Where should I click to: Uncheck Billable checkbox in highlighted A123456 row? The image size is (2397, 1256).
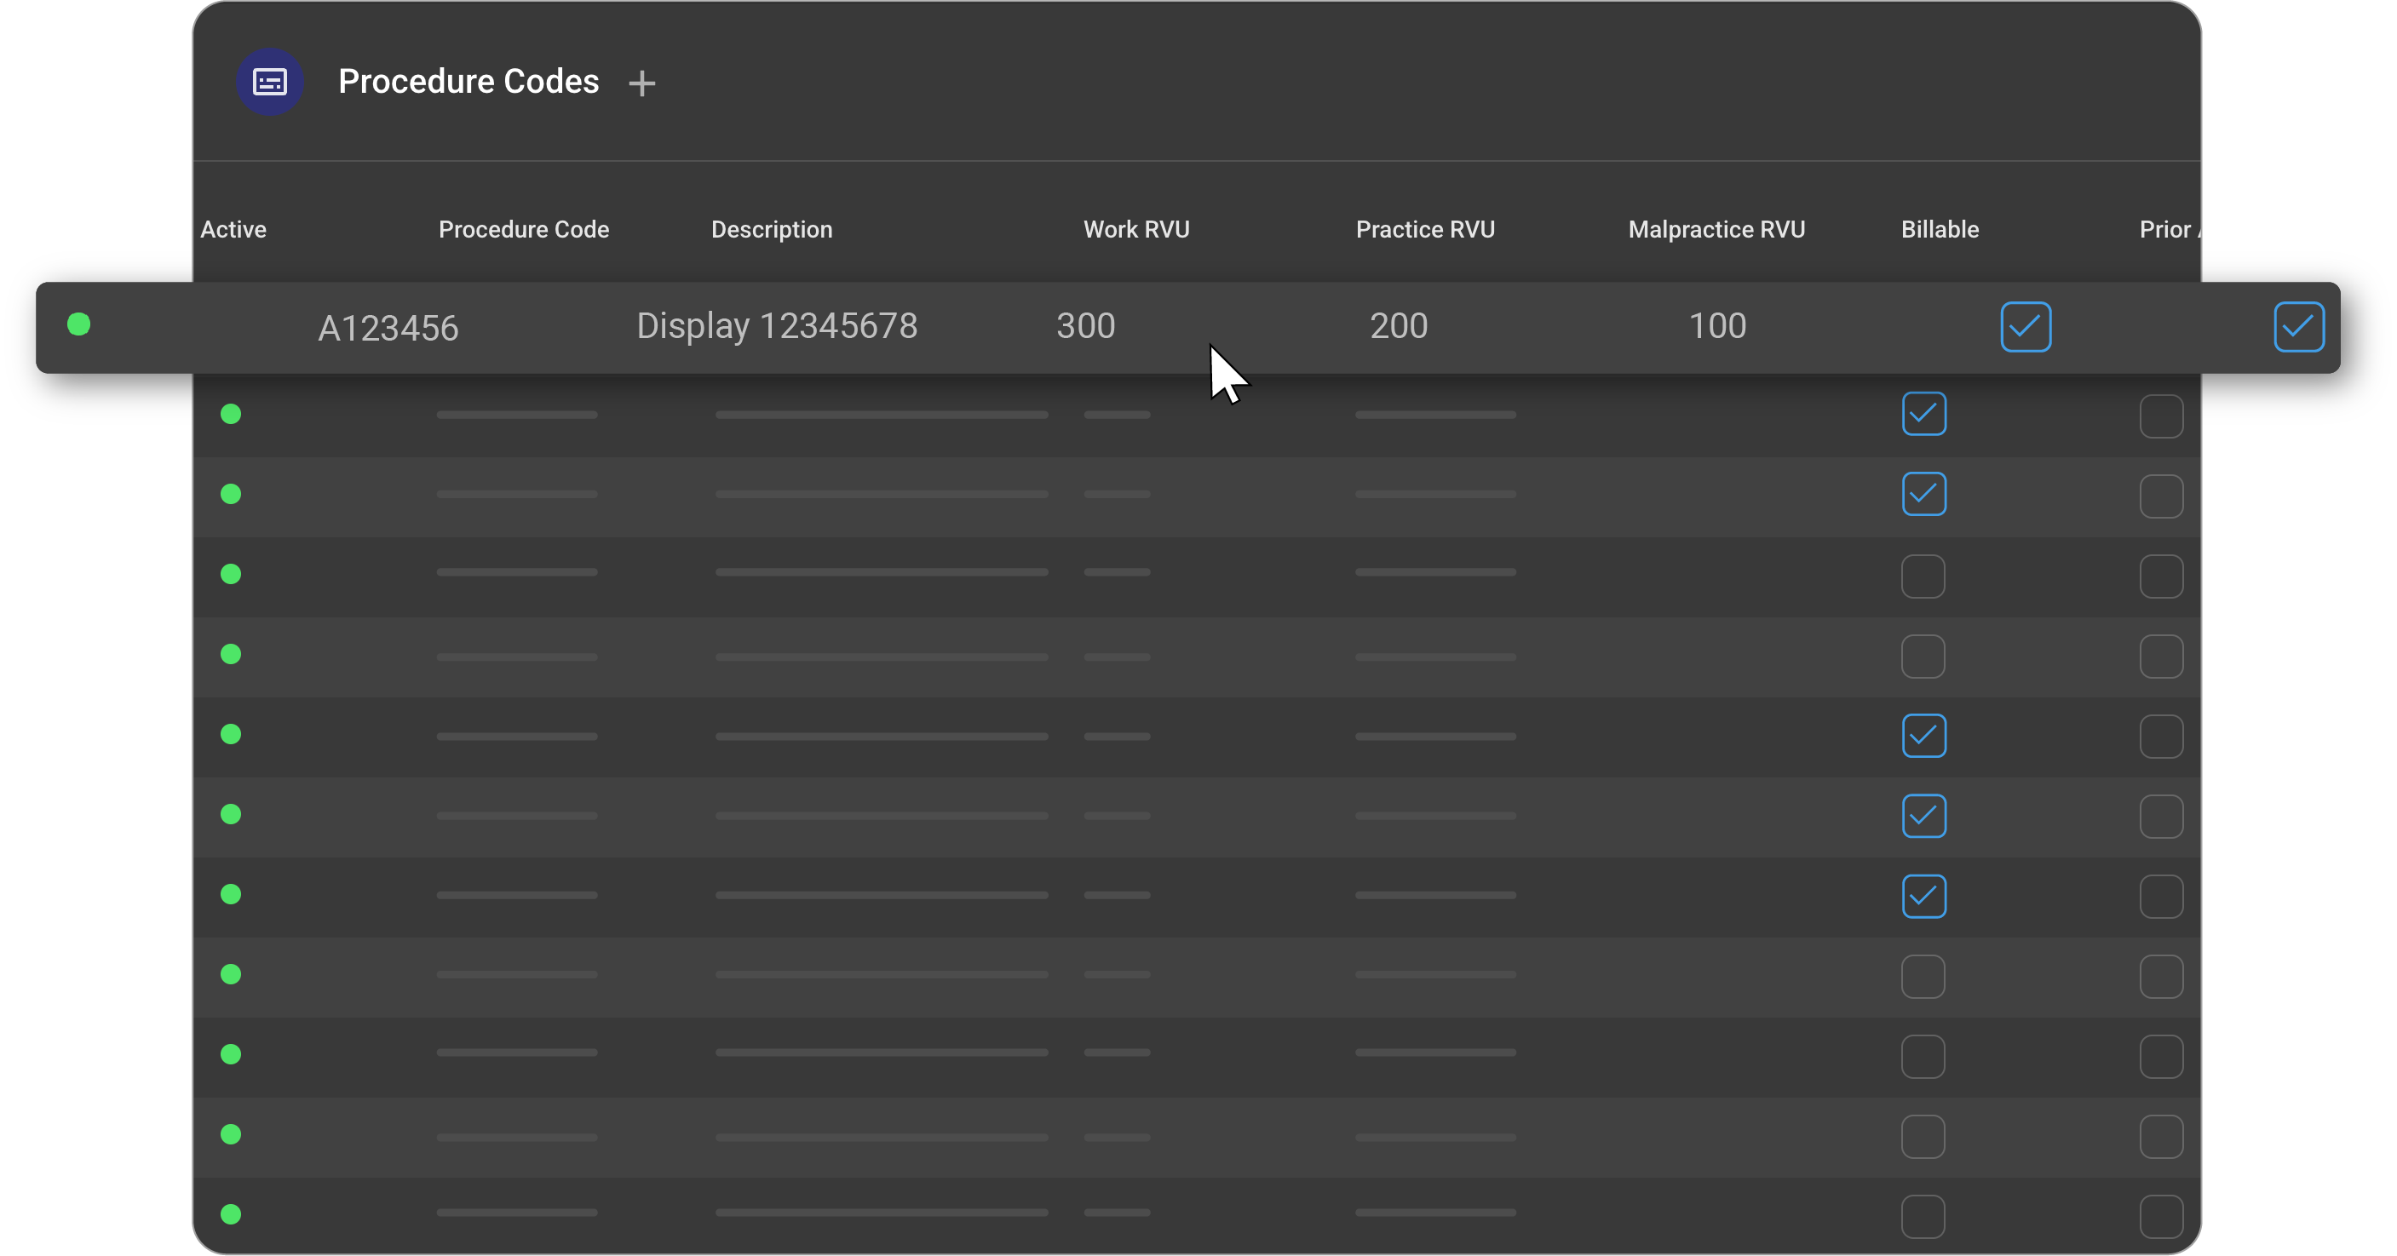pos(2025,327)
